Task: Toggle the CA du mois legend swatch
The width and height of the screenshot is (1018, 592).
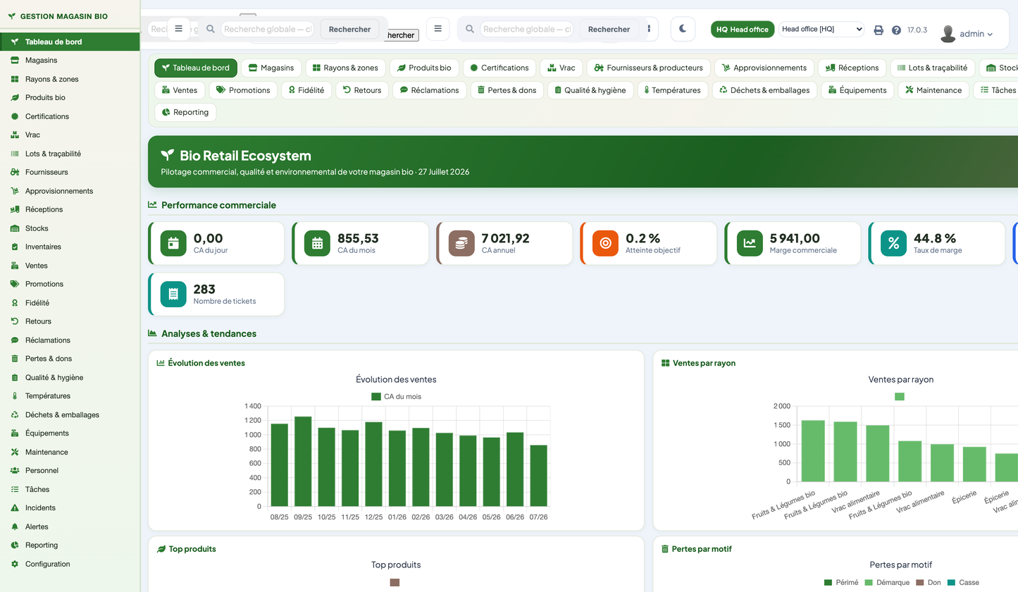Action: click(376, 397)
